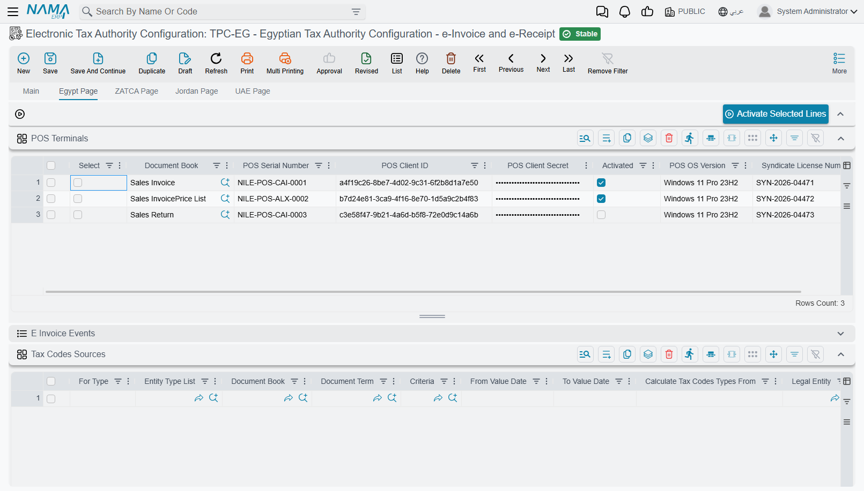This screenshot has height=491, width=864.
Task: Go to the First record
Action: pyautogui.click(x=479, y=63)
